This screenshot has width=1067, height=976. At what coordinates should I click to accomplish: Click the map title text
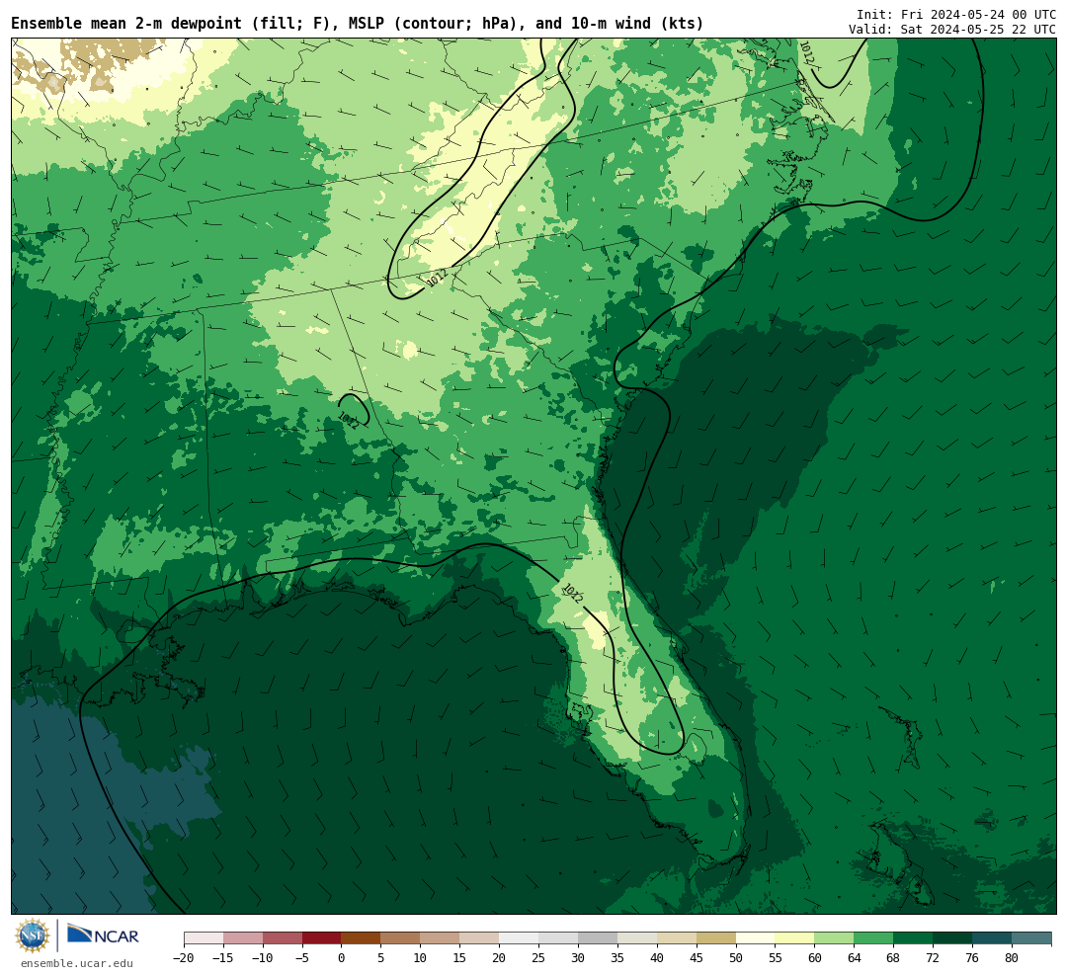358,23
